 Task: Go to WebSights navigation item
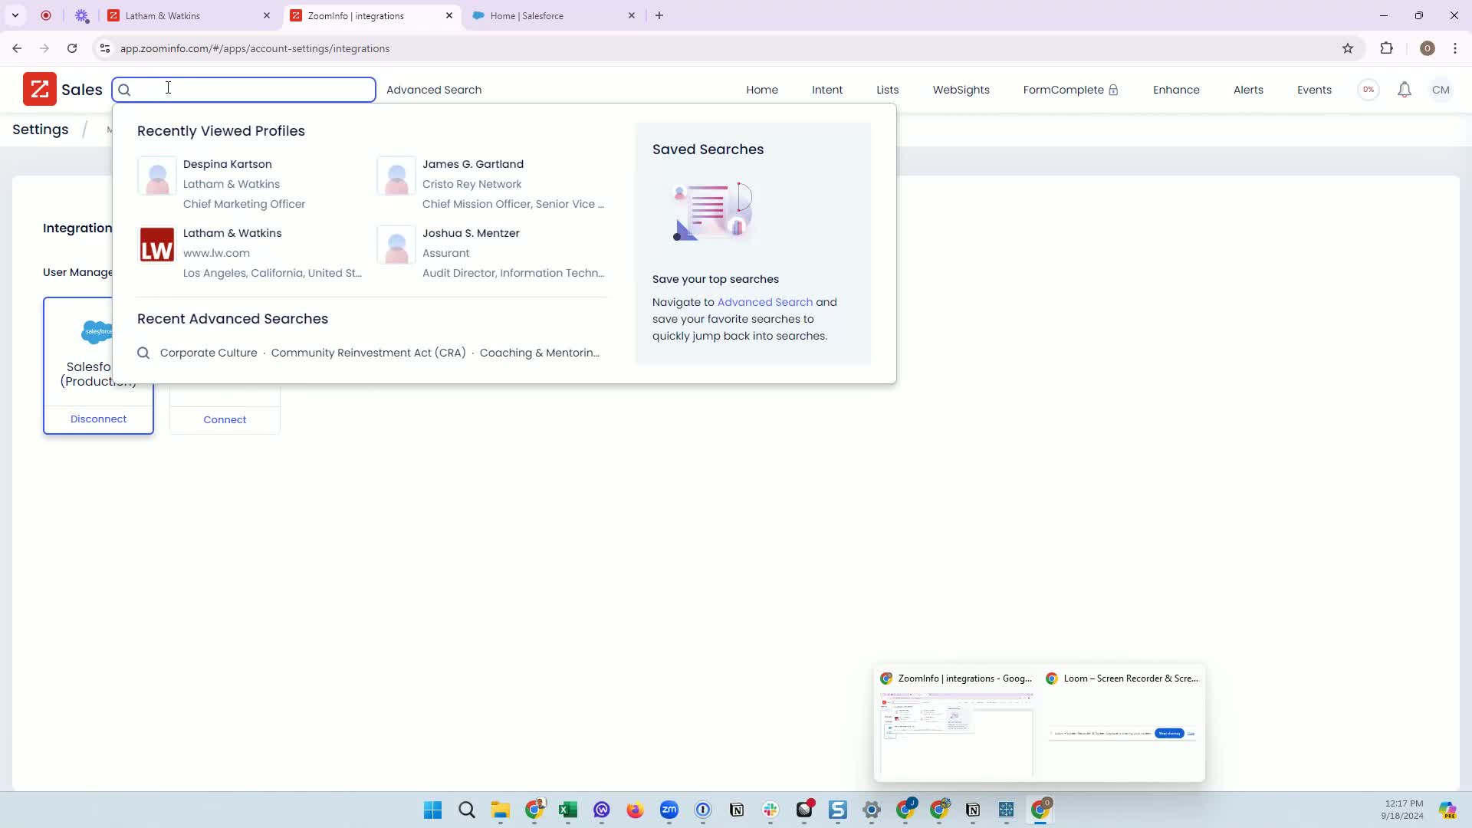coord(961,90)
